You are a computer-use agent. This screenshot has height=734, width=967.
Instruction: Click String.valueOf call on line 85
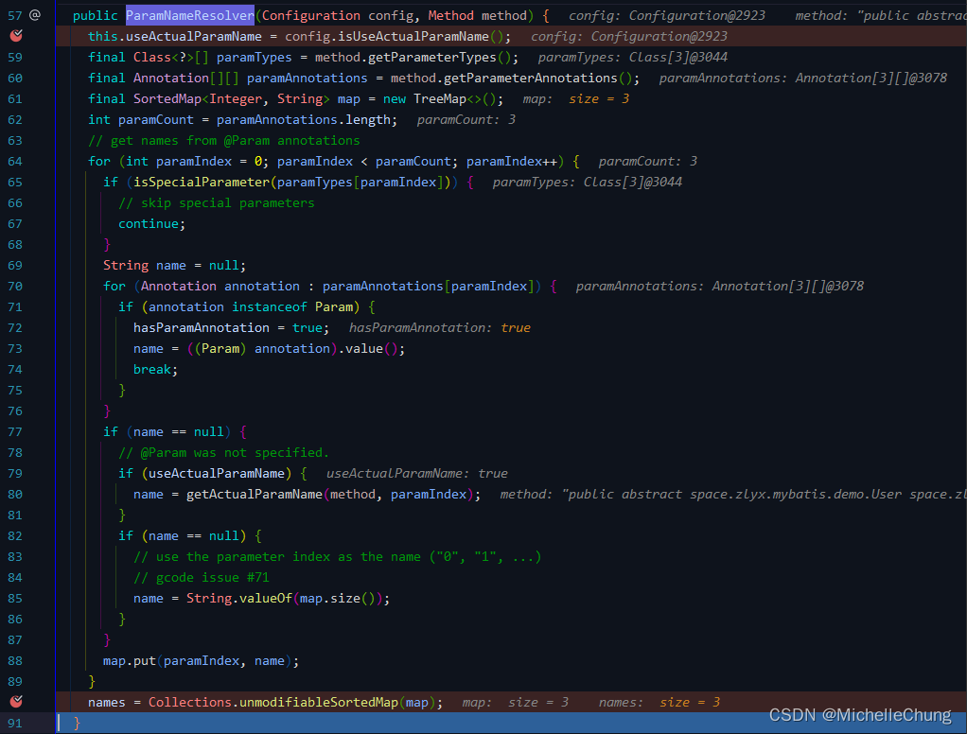click(239, 599)
